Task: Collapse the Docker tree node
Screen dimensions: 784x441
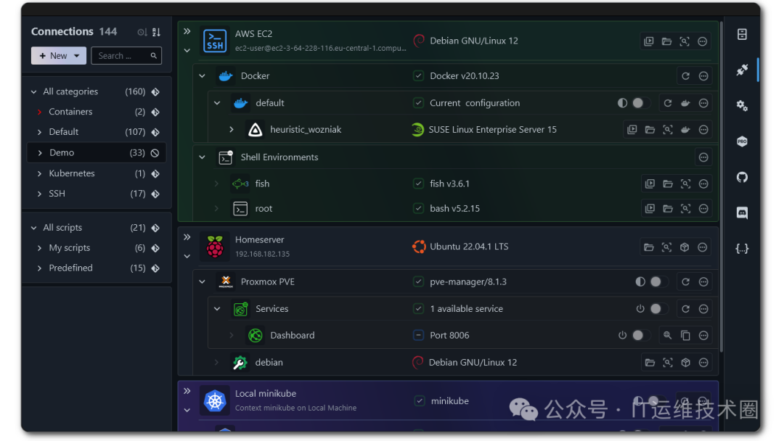Action: pyautogui.click(x=202, y=76)
